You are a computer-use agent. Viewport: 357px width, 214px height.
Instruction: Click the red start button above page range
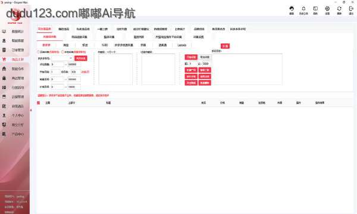(191, 57)
